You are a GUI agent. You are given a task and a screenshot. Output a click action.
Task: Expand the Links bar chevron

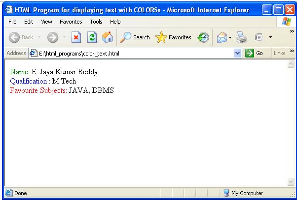[292, 51]
